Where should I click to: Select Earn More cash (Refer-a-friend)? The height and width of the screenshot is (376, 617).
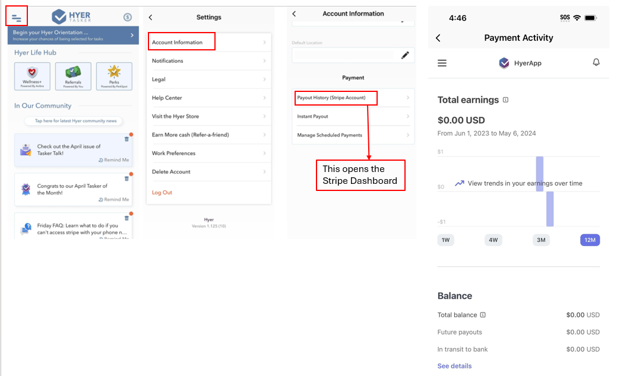click(209, 135)
